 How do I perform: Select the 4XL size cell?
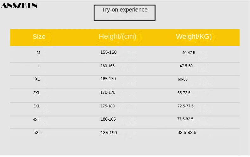[36, 120]
